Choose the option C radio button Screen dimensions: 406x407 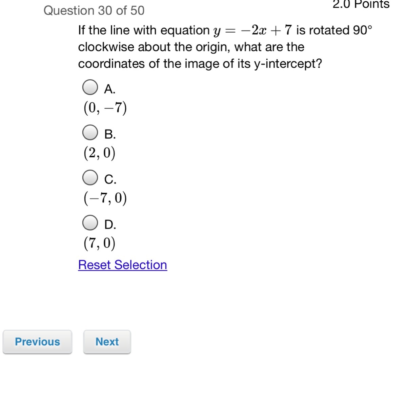point(90,177)
